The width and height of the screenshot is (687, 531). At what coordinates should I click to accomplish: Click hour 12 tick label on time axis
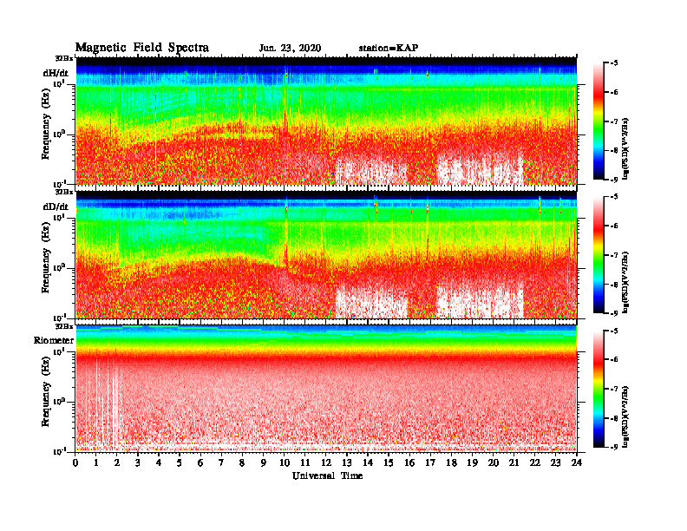tap(326, 462)
